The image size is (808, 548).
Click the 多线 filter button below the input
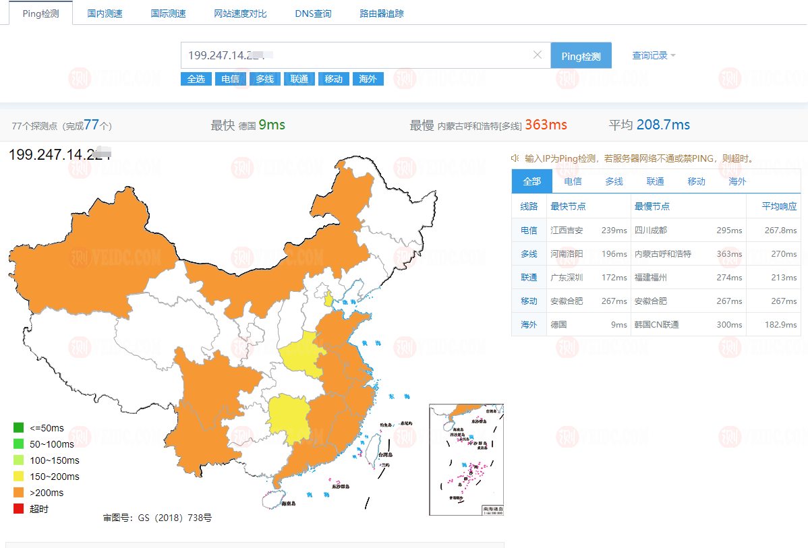pyautogui.click(x=264, y=79)
